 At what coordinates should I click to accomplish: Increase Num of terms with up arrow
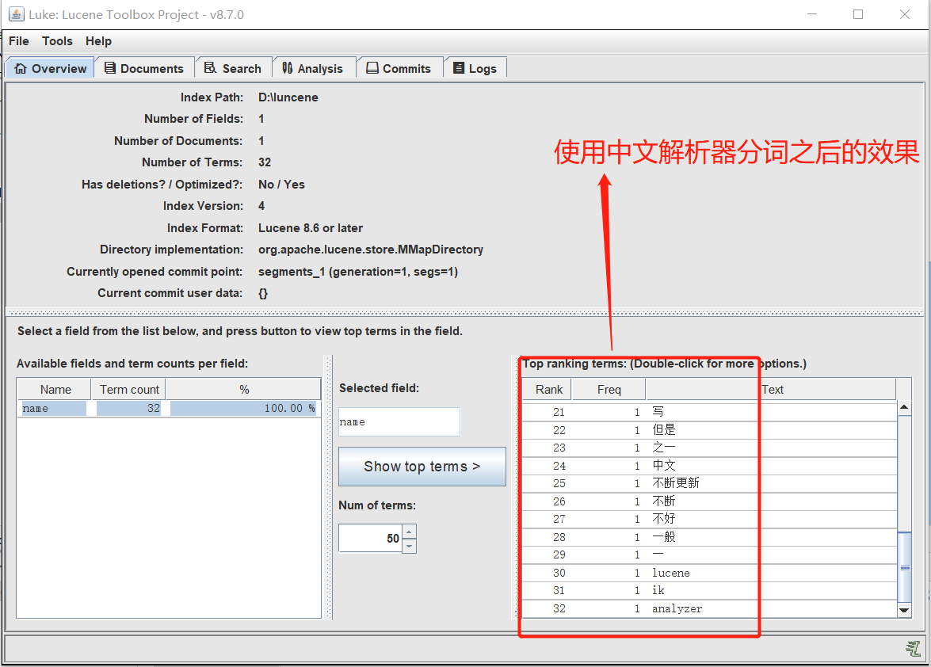pyautogui.click(x=409, y=531)
